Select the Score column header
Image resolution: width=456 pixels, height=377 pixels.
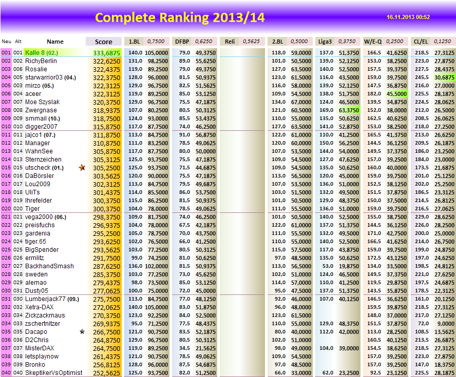[103, 42]
